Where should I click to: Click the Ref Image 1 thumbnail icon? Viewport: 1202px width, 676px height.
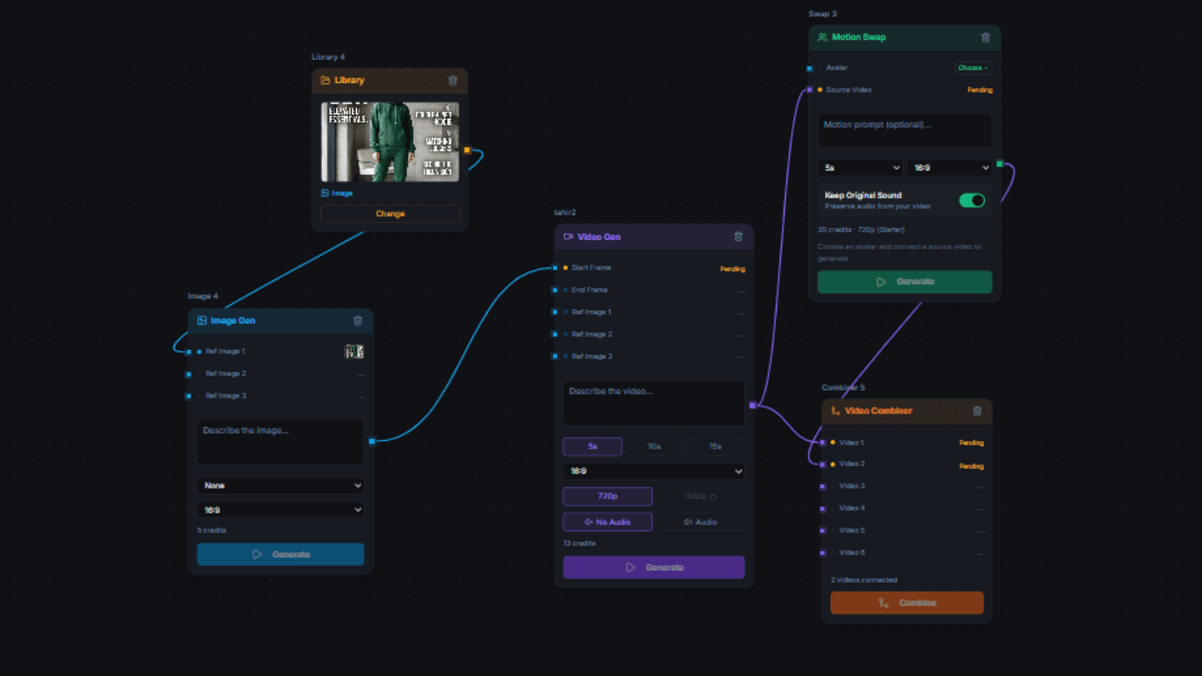point(355,352)
